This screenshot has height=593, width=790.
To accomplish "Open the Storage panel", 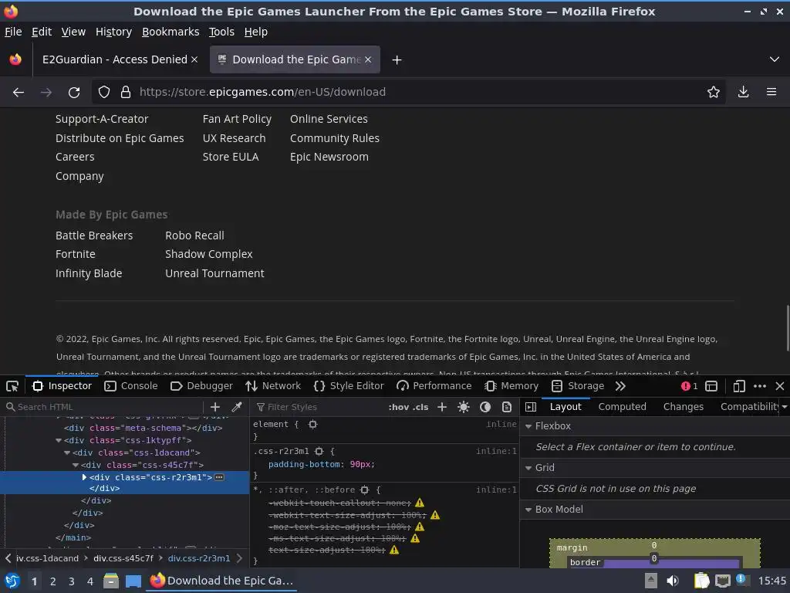I will coord(578,386).
